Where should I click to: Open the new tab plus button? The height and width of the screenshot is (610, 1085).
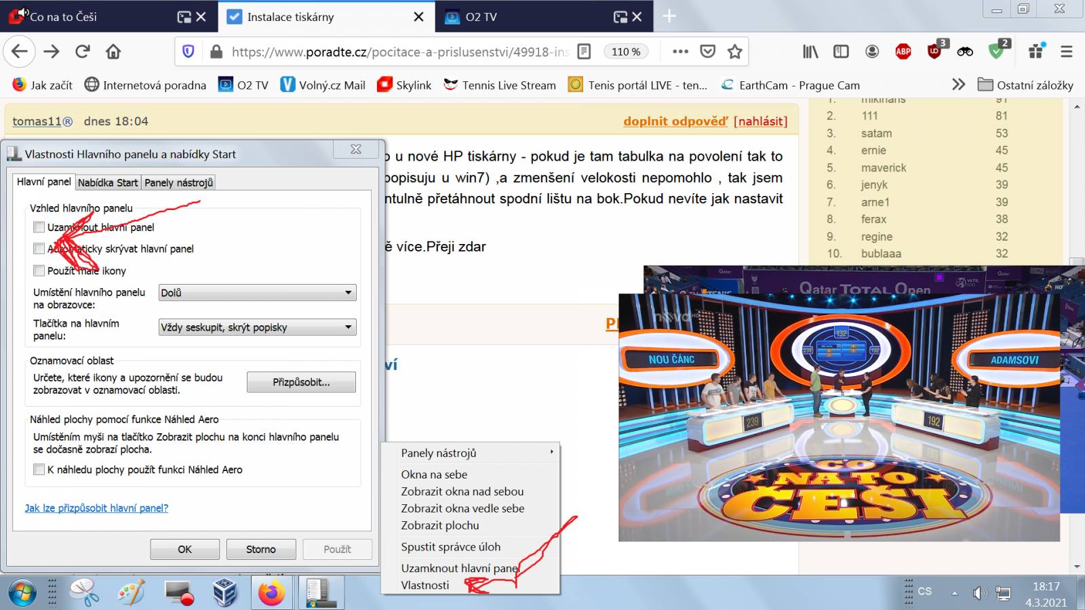click(669, 16)
